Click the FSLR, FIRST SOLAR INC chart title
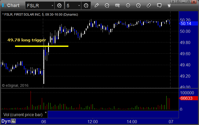199x125 pixels. click(x=40, y=15)
